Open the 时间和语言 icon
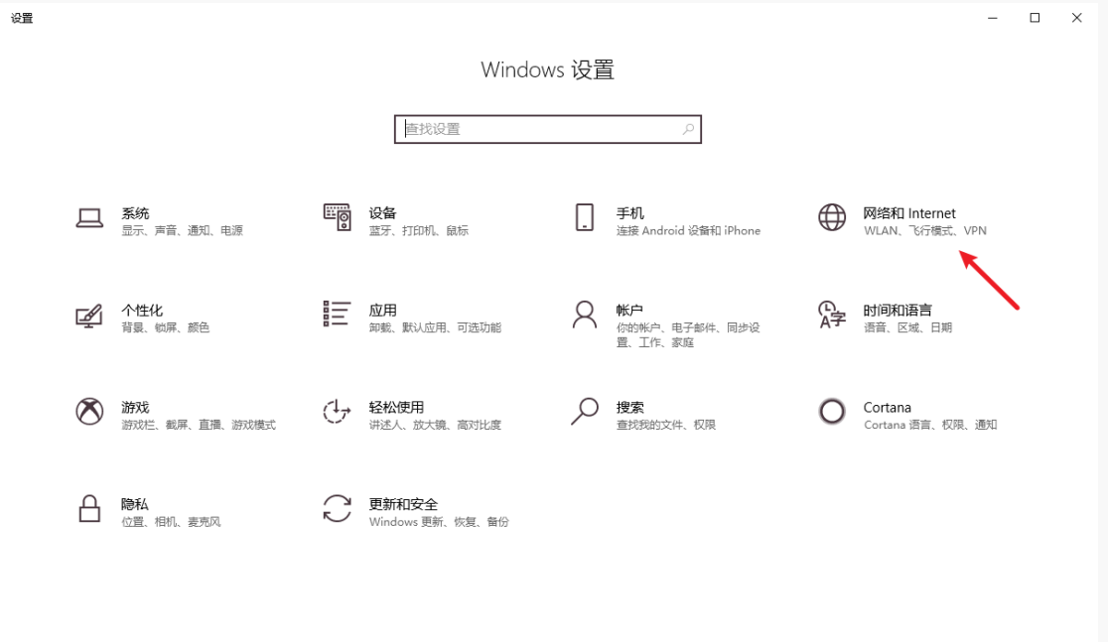This screenshot has height=642, width=1108. pos(832,315)
